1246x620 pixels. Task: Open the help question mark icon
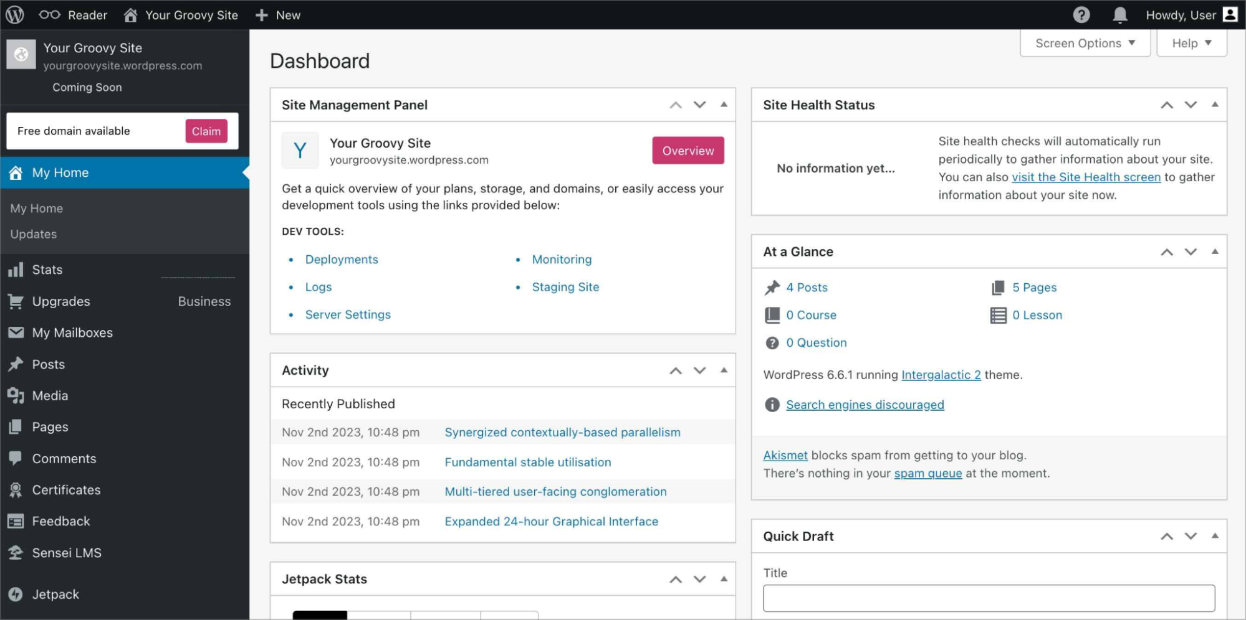click(1081, 15)
